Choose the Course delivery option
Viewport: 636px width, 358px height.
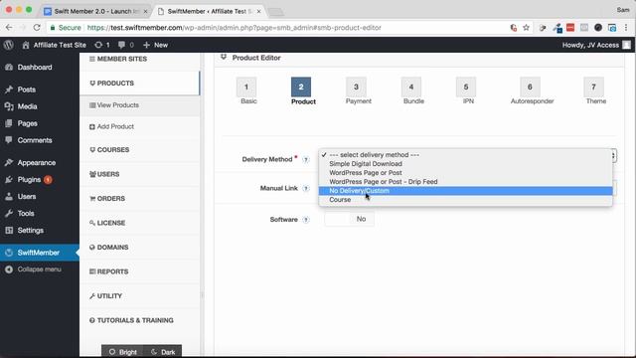(x=465, y=200)
